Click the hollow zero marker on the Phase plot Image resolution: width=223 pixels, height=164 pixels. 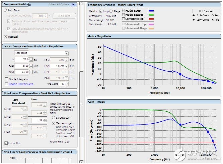coord(173,119)
